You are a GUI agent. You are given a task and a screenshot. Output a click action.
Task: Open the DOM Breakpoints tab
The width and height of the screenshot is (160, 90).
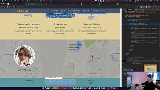coord(139,61)
